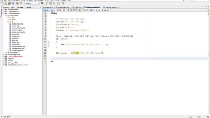Expand the fonts folder

[8, 20]
